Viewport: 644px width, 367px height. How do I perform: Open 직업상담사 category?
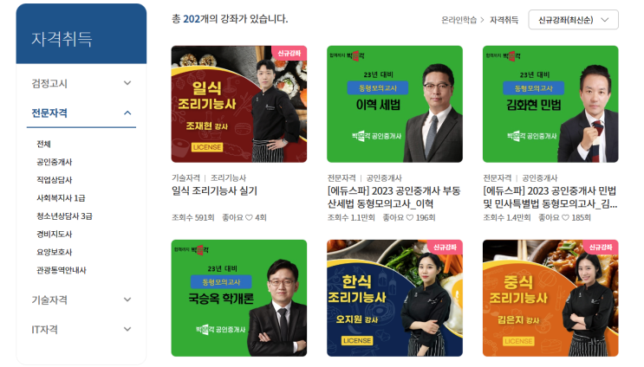coord(55,180)
